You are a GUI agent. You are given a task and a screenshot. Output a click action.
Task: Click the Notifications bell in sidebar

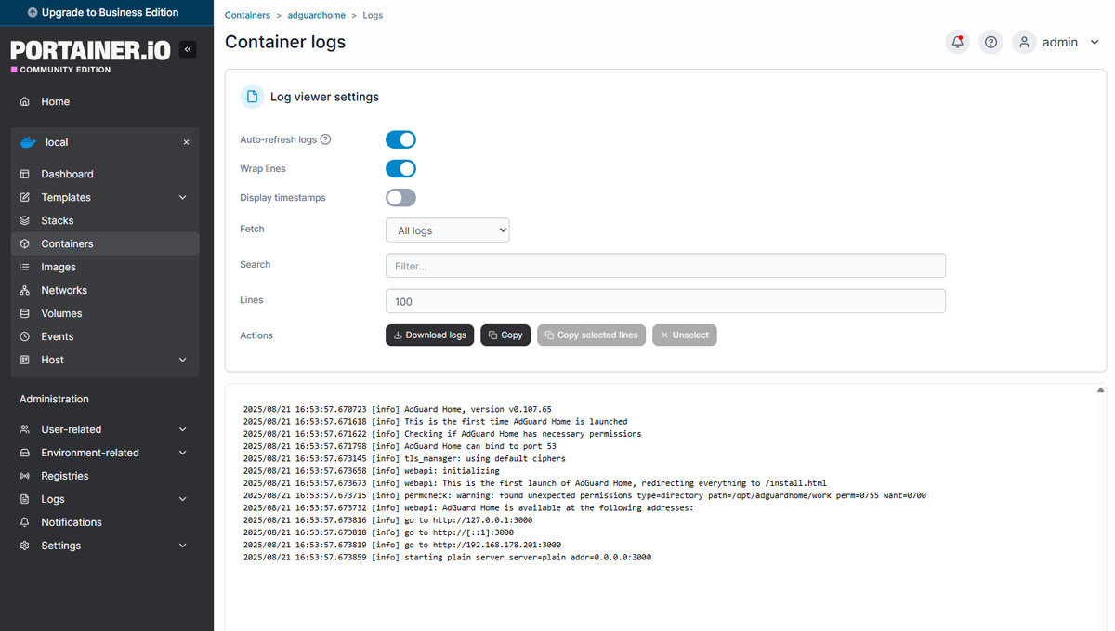25,522
